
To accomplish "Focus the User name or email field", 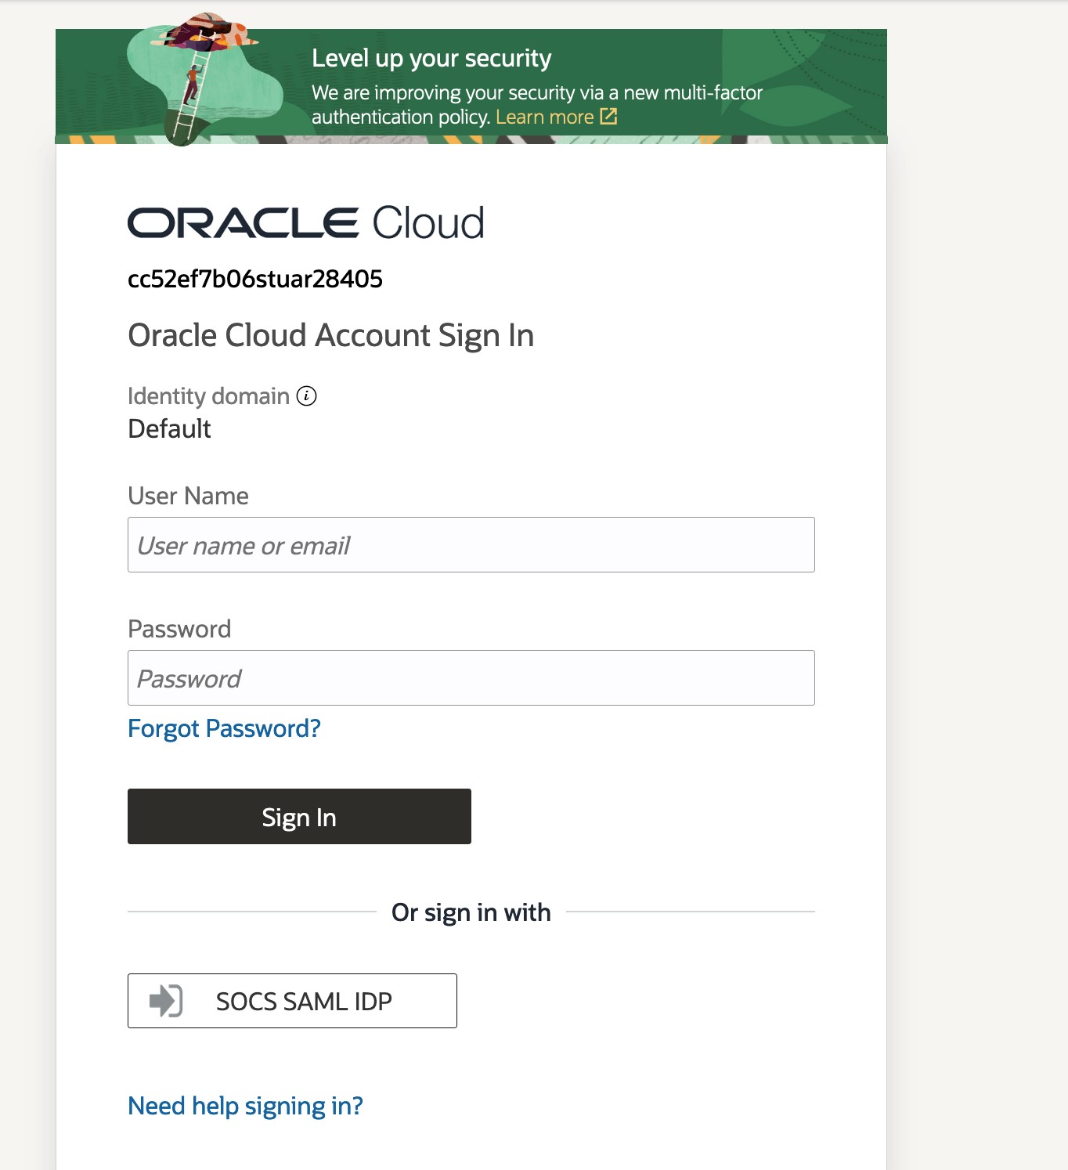I will point(471,545).
